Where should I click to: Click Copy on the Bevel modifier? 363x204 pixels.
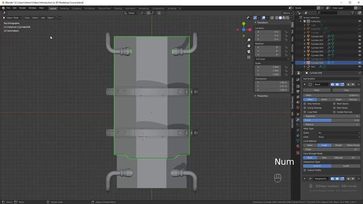[346, 90]
